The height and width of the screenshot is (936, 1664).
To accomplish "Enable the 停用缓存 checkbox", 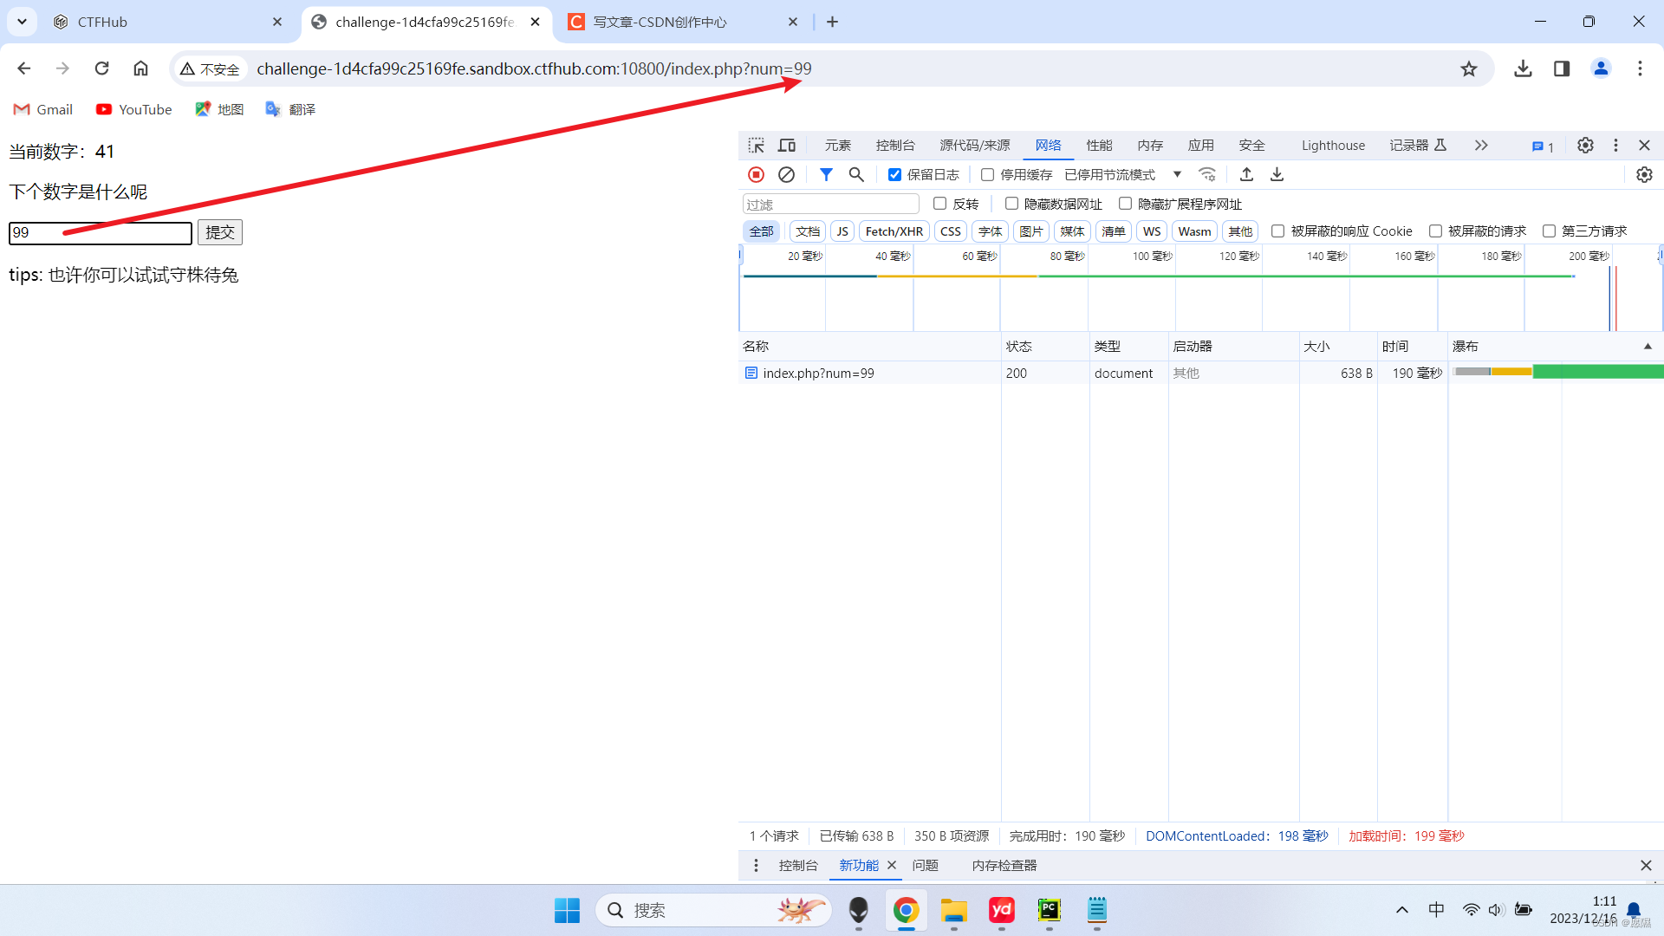I will [987, 175].
